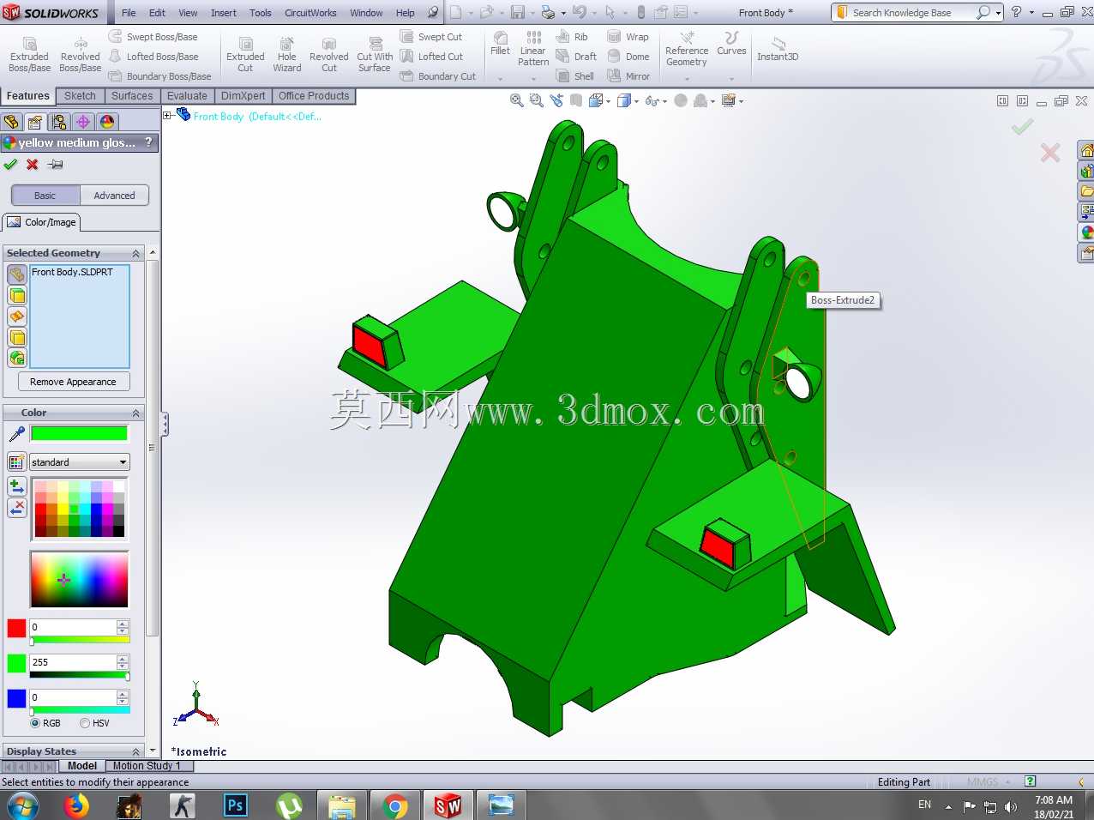Click the green channel slider
1094x820 pixels.
[79, 675]
